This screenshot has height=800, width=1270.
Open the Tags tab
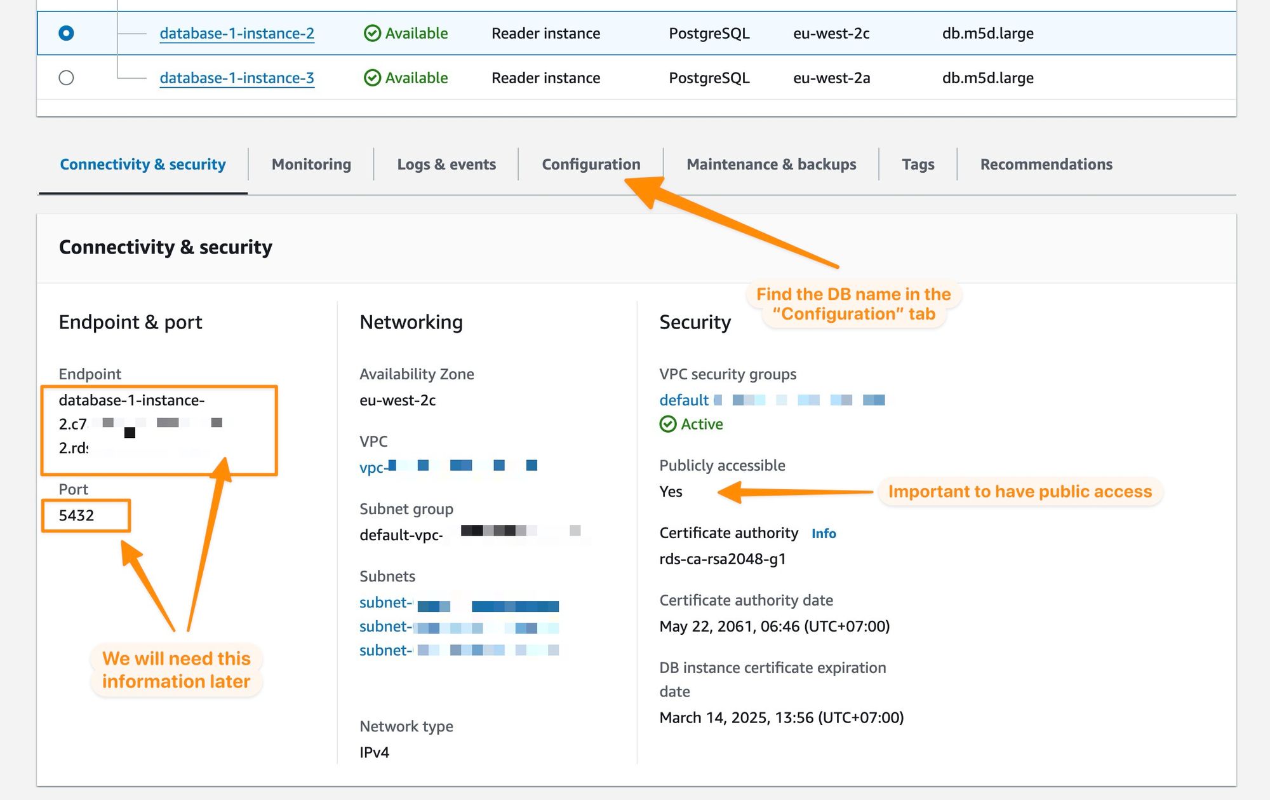tap(918, 164)
